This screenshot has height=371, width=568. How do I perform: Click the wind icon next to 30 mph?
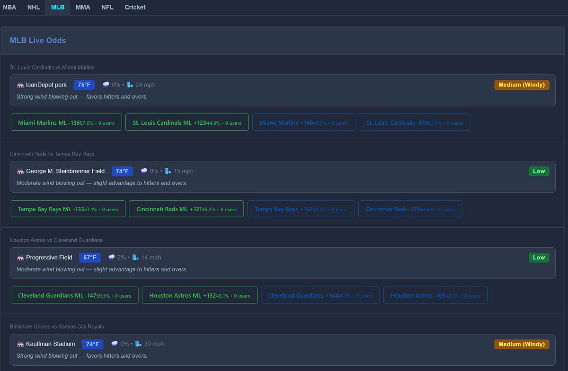[138, 344]
